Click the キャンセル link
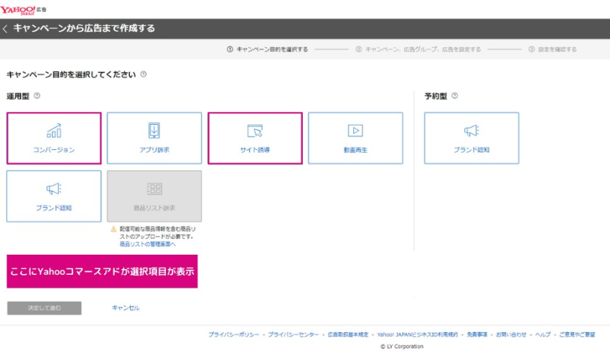This screenshot has width=610, height=358. point(126,308)
